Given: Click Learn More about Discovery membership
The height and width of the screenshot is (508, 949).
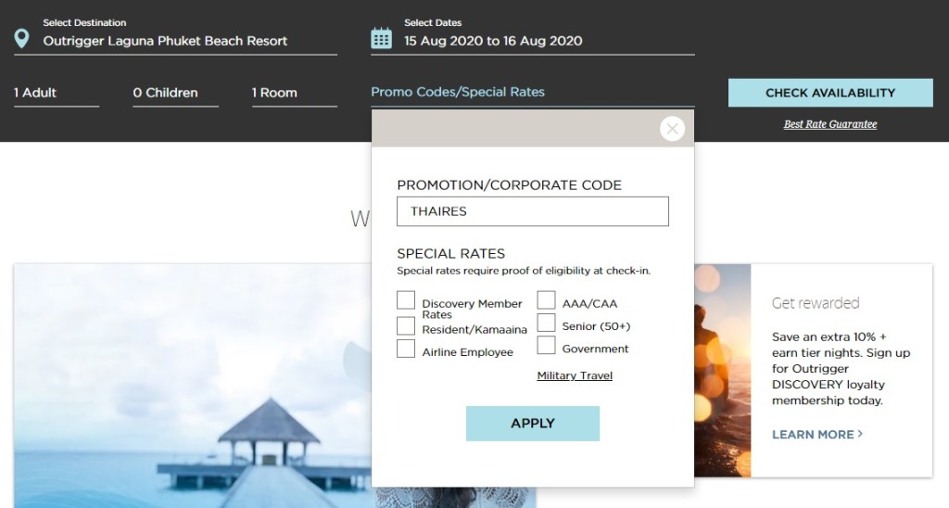Looking at the screenshot, I should tap(816, 434).
